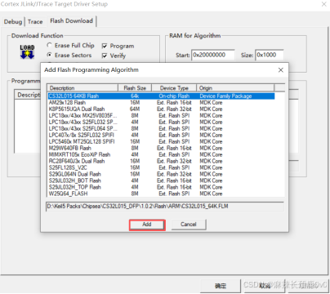This screenshot has height=294, width=330.
Task: Click the LOAD download icon
Action: (x=27, y=51)
